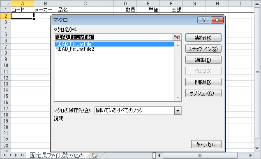Go to first sheet navigation arrow
The width and height of the screenshot is (261, 159).
pos(4,155)
